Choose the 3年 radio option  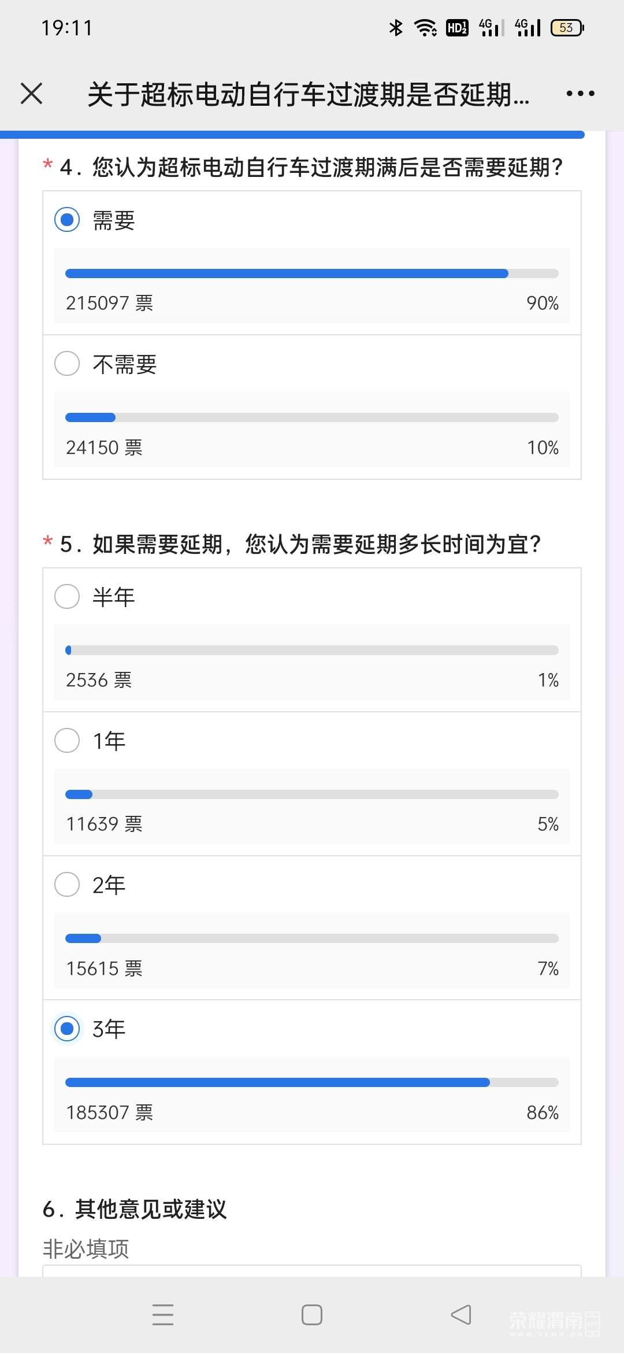point(67,1029)
